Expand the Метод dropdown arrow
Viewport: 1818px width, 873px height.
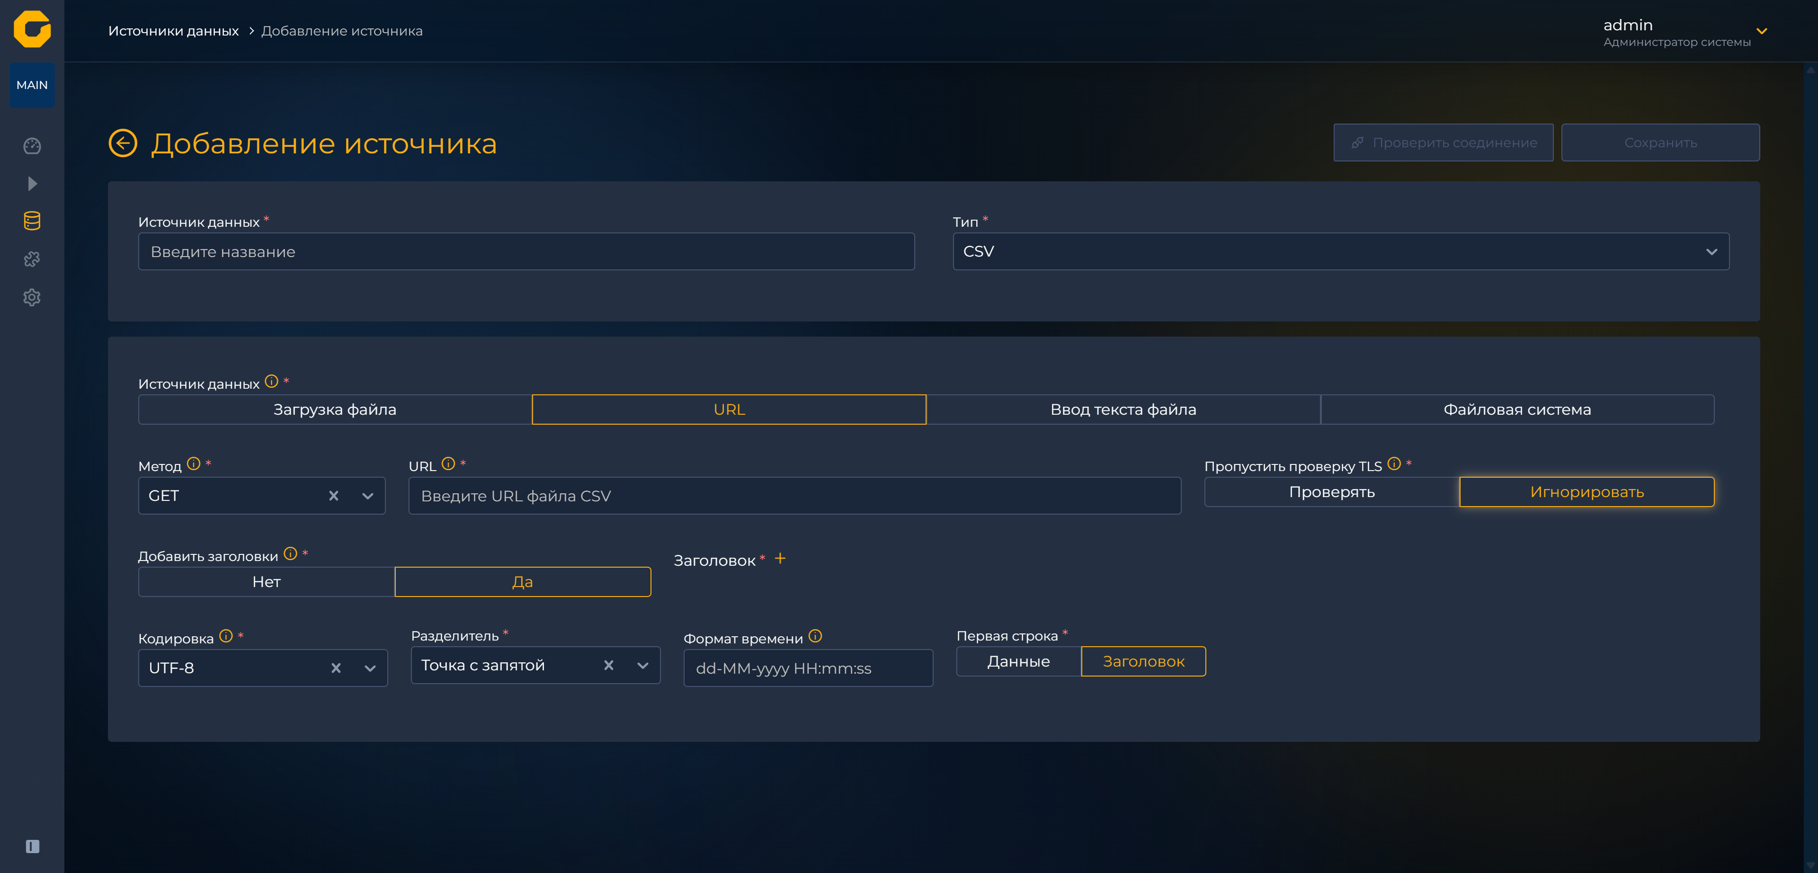[368, 496]
